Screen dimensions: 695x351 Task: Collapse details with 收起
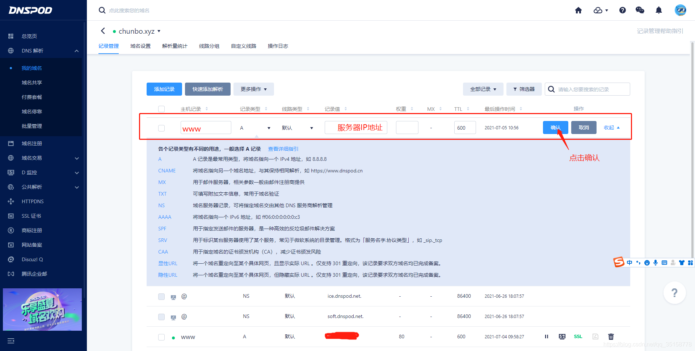click(x=612, y=128)
